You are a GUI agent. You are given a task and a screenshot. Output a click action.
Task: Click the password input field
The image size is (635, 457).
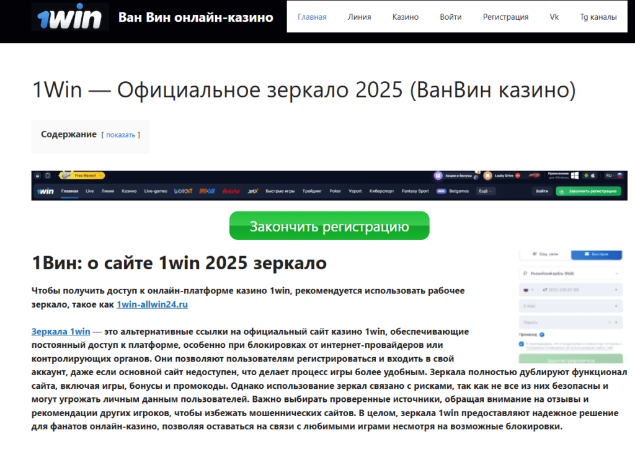(571, 322)
